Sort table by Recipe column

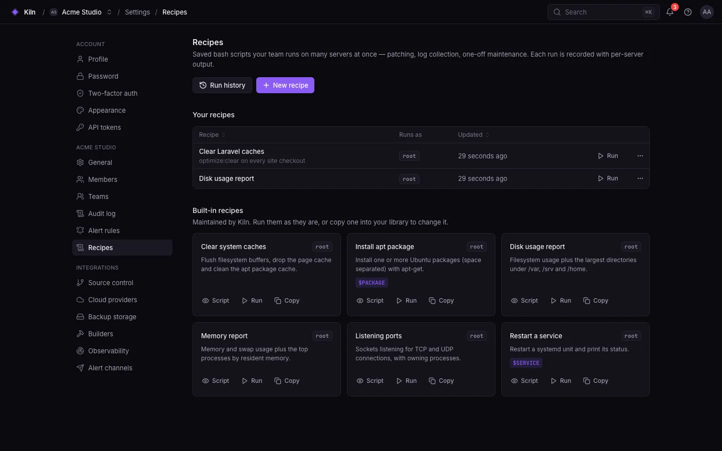212,135
